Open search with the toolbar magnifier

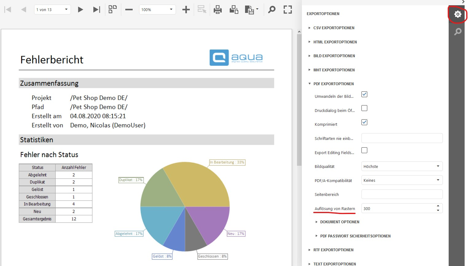271,10
